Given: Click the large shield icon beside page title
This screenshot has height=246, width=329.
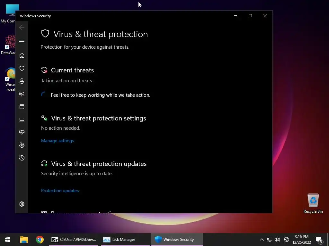Looking at the screenshot, I should coord(45,34).
